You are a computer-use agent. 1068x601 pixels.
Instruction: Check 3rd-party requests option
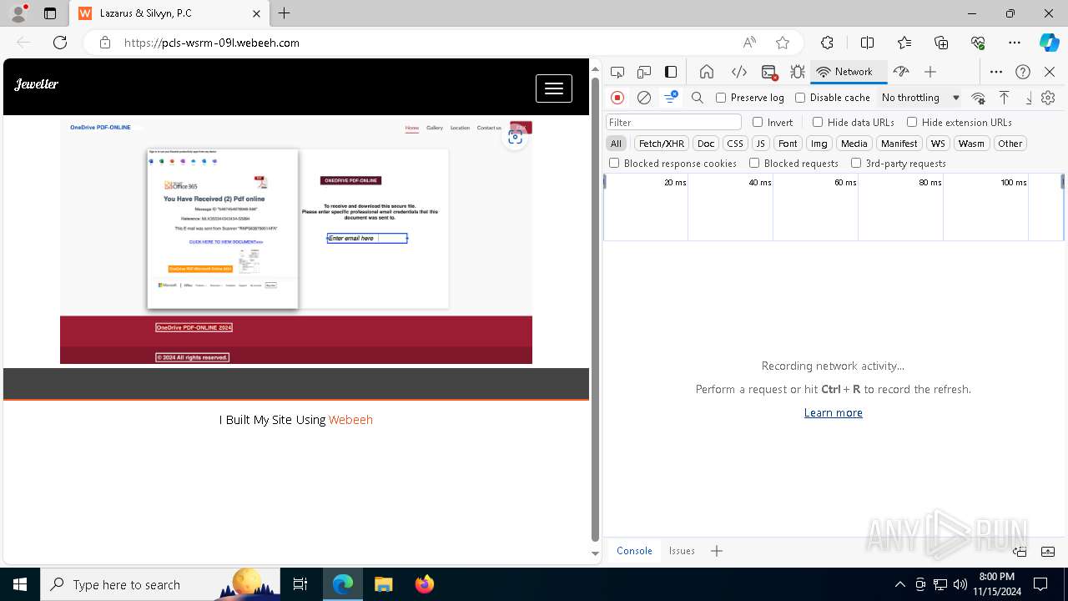(x=856, y=164)
